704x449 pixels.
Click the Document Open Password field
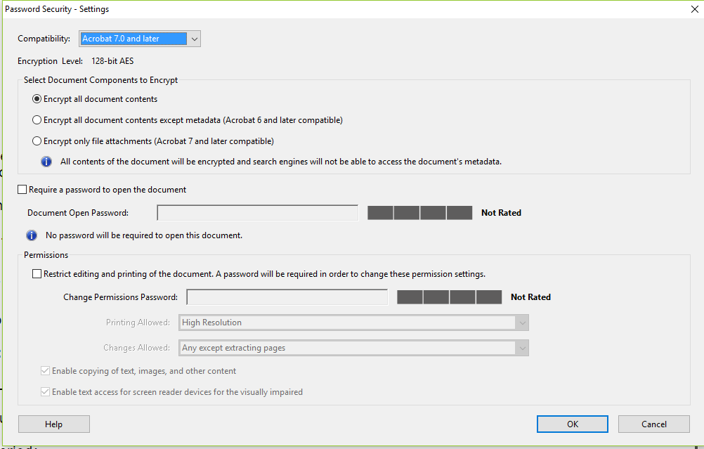tap(257, 213)
